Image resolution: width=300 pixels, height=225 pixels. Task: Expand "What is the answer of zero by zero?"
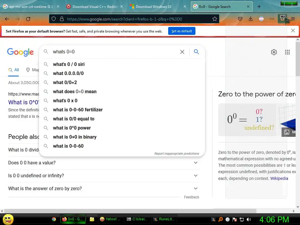(x=104, y=188)
